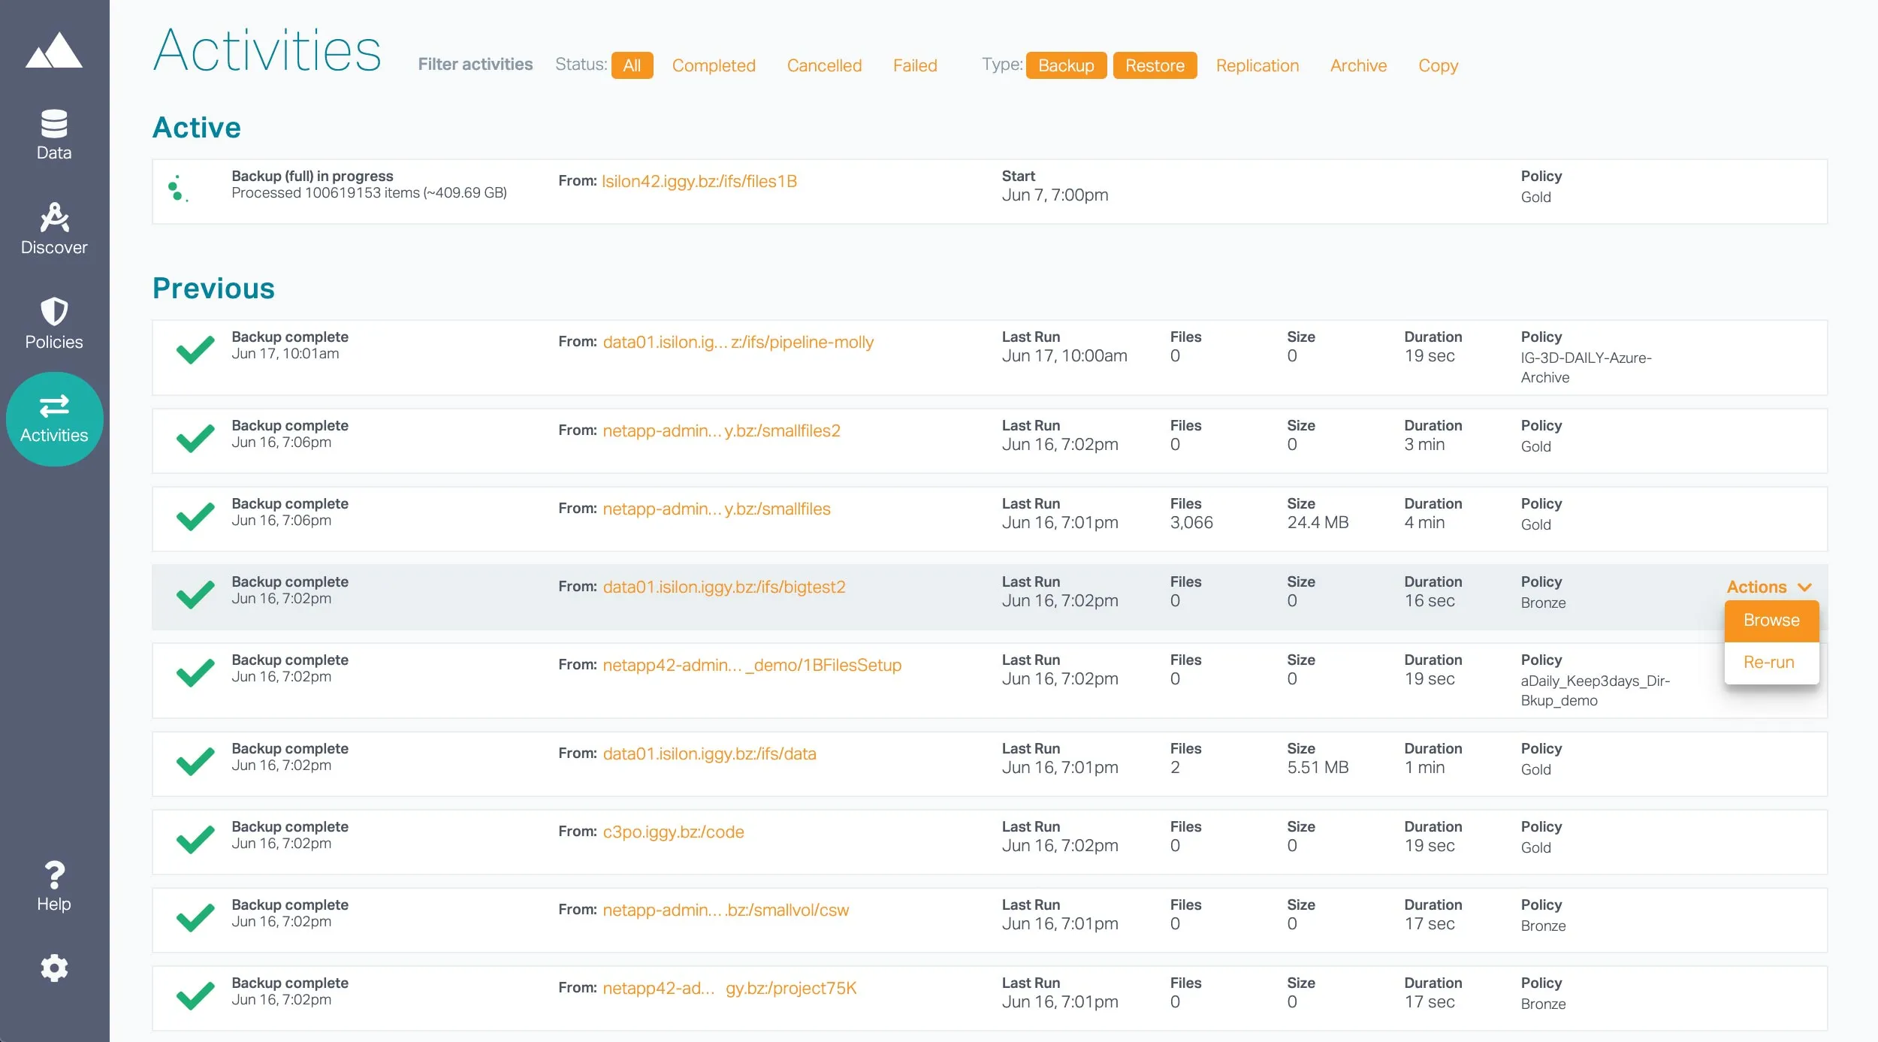Click the checkmark for pipeline-molly backup
The image size is (1878, 1042).
195,350
